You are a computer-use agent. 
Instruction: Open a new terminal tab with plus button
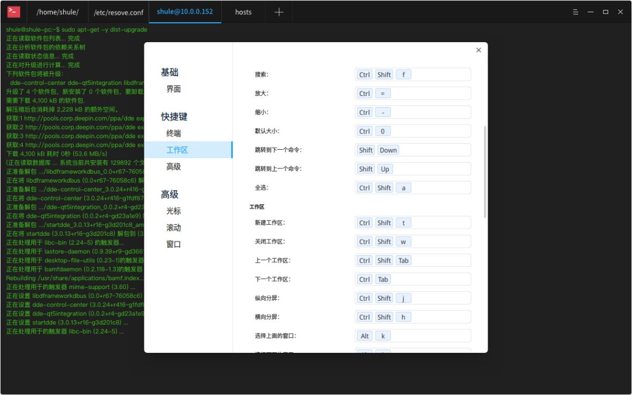tap(279, 12)
